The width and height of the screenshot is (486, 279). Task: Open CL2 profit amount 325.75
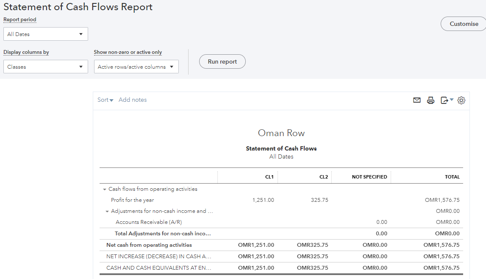[x=319, y=200]
